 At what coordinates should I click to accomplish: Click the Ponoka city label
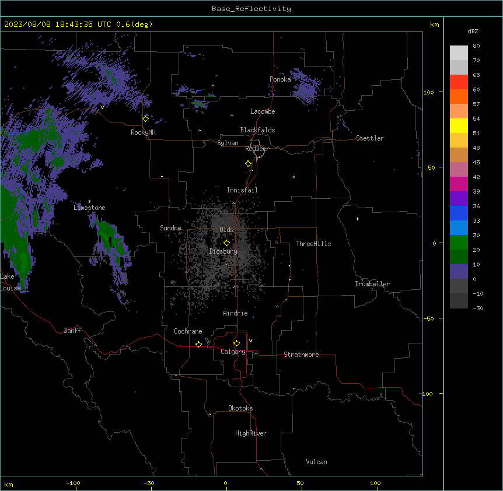point(280,79)
